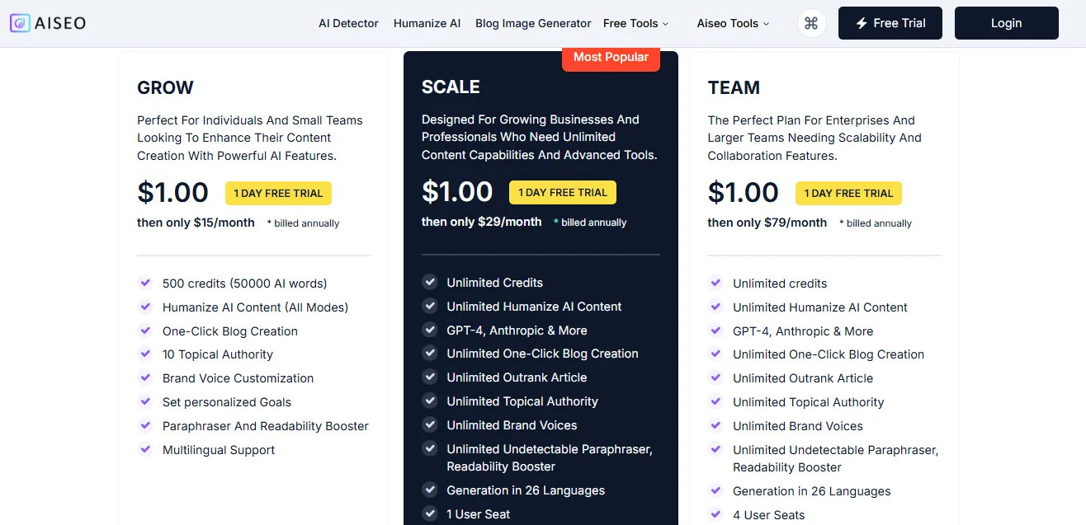Screen dimensions: 1086x525
Task: Click checkmark icon beside Multilingual Support
Action: click(x=145, y=450)
